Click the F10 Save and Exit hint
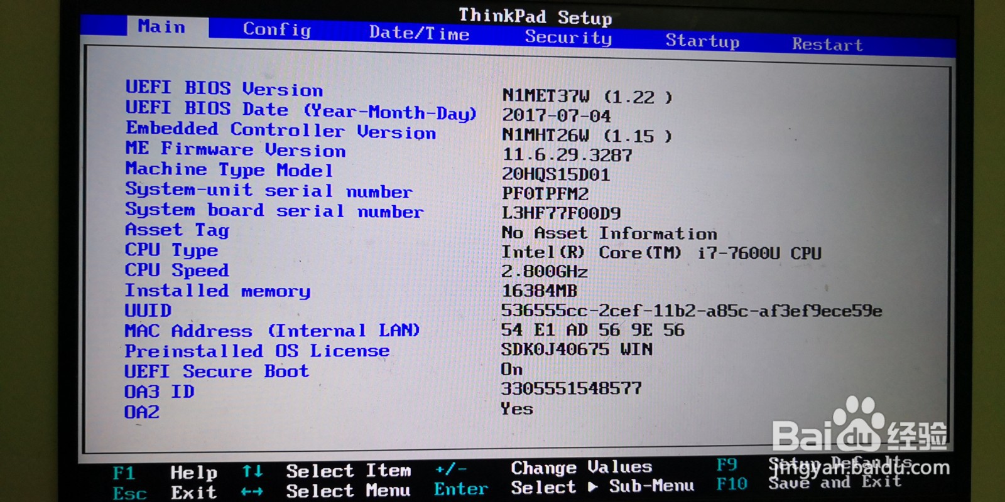Screen dimensions: 1005x502 [809, 483]
